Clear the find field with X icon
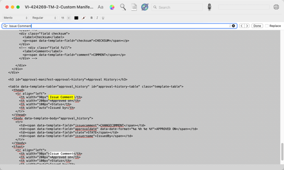 point(234,26)
